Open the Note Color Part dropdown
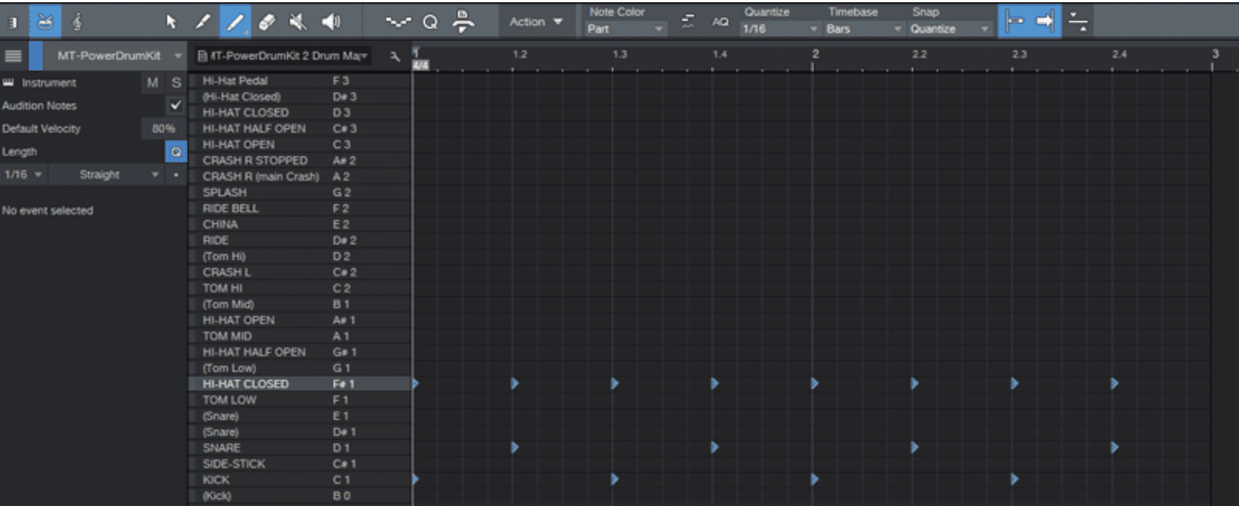1239x506 pixels. [626, 29]
